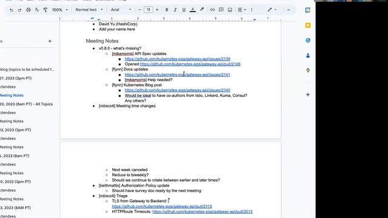Run spelling and grammar check

(x=37, y=10)
